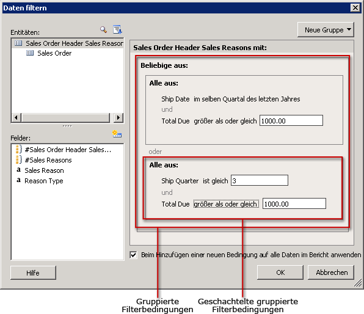Click the 'Sales Order Header Sales Reasons mit:' heading
Viewport: 364px width, 314px height.
pos(200,48)
